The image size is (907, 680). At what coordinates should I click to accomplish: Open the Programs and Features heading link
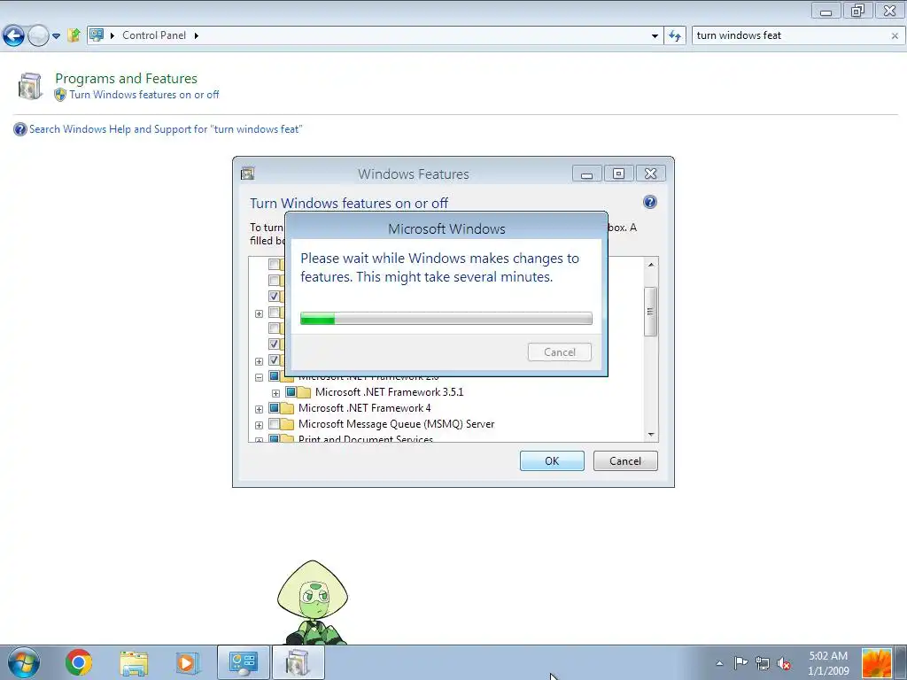tap(126, 78)
